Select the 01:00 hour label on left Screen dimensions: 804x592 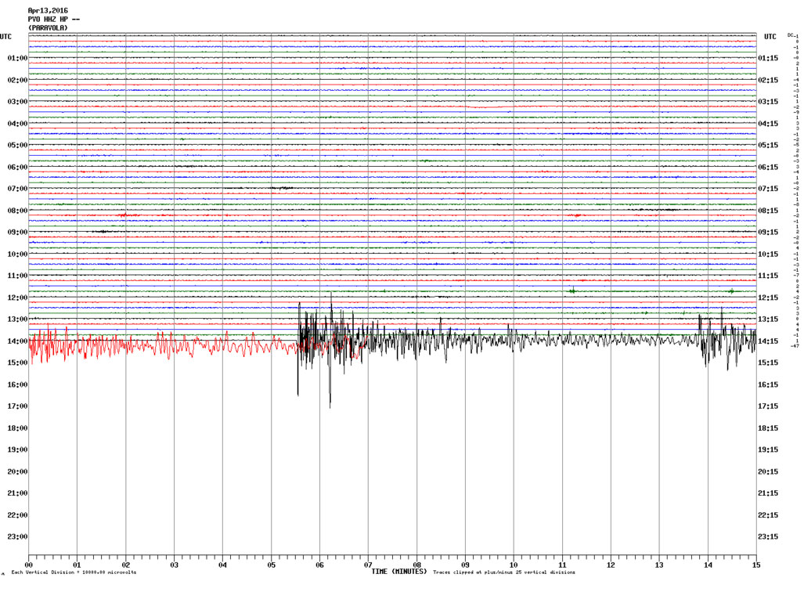pyautogui.click(x=17, y=59)
